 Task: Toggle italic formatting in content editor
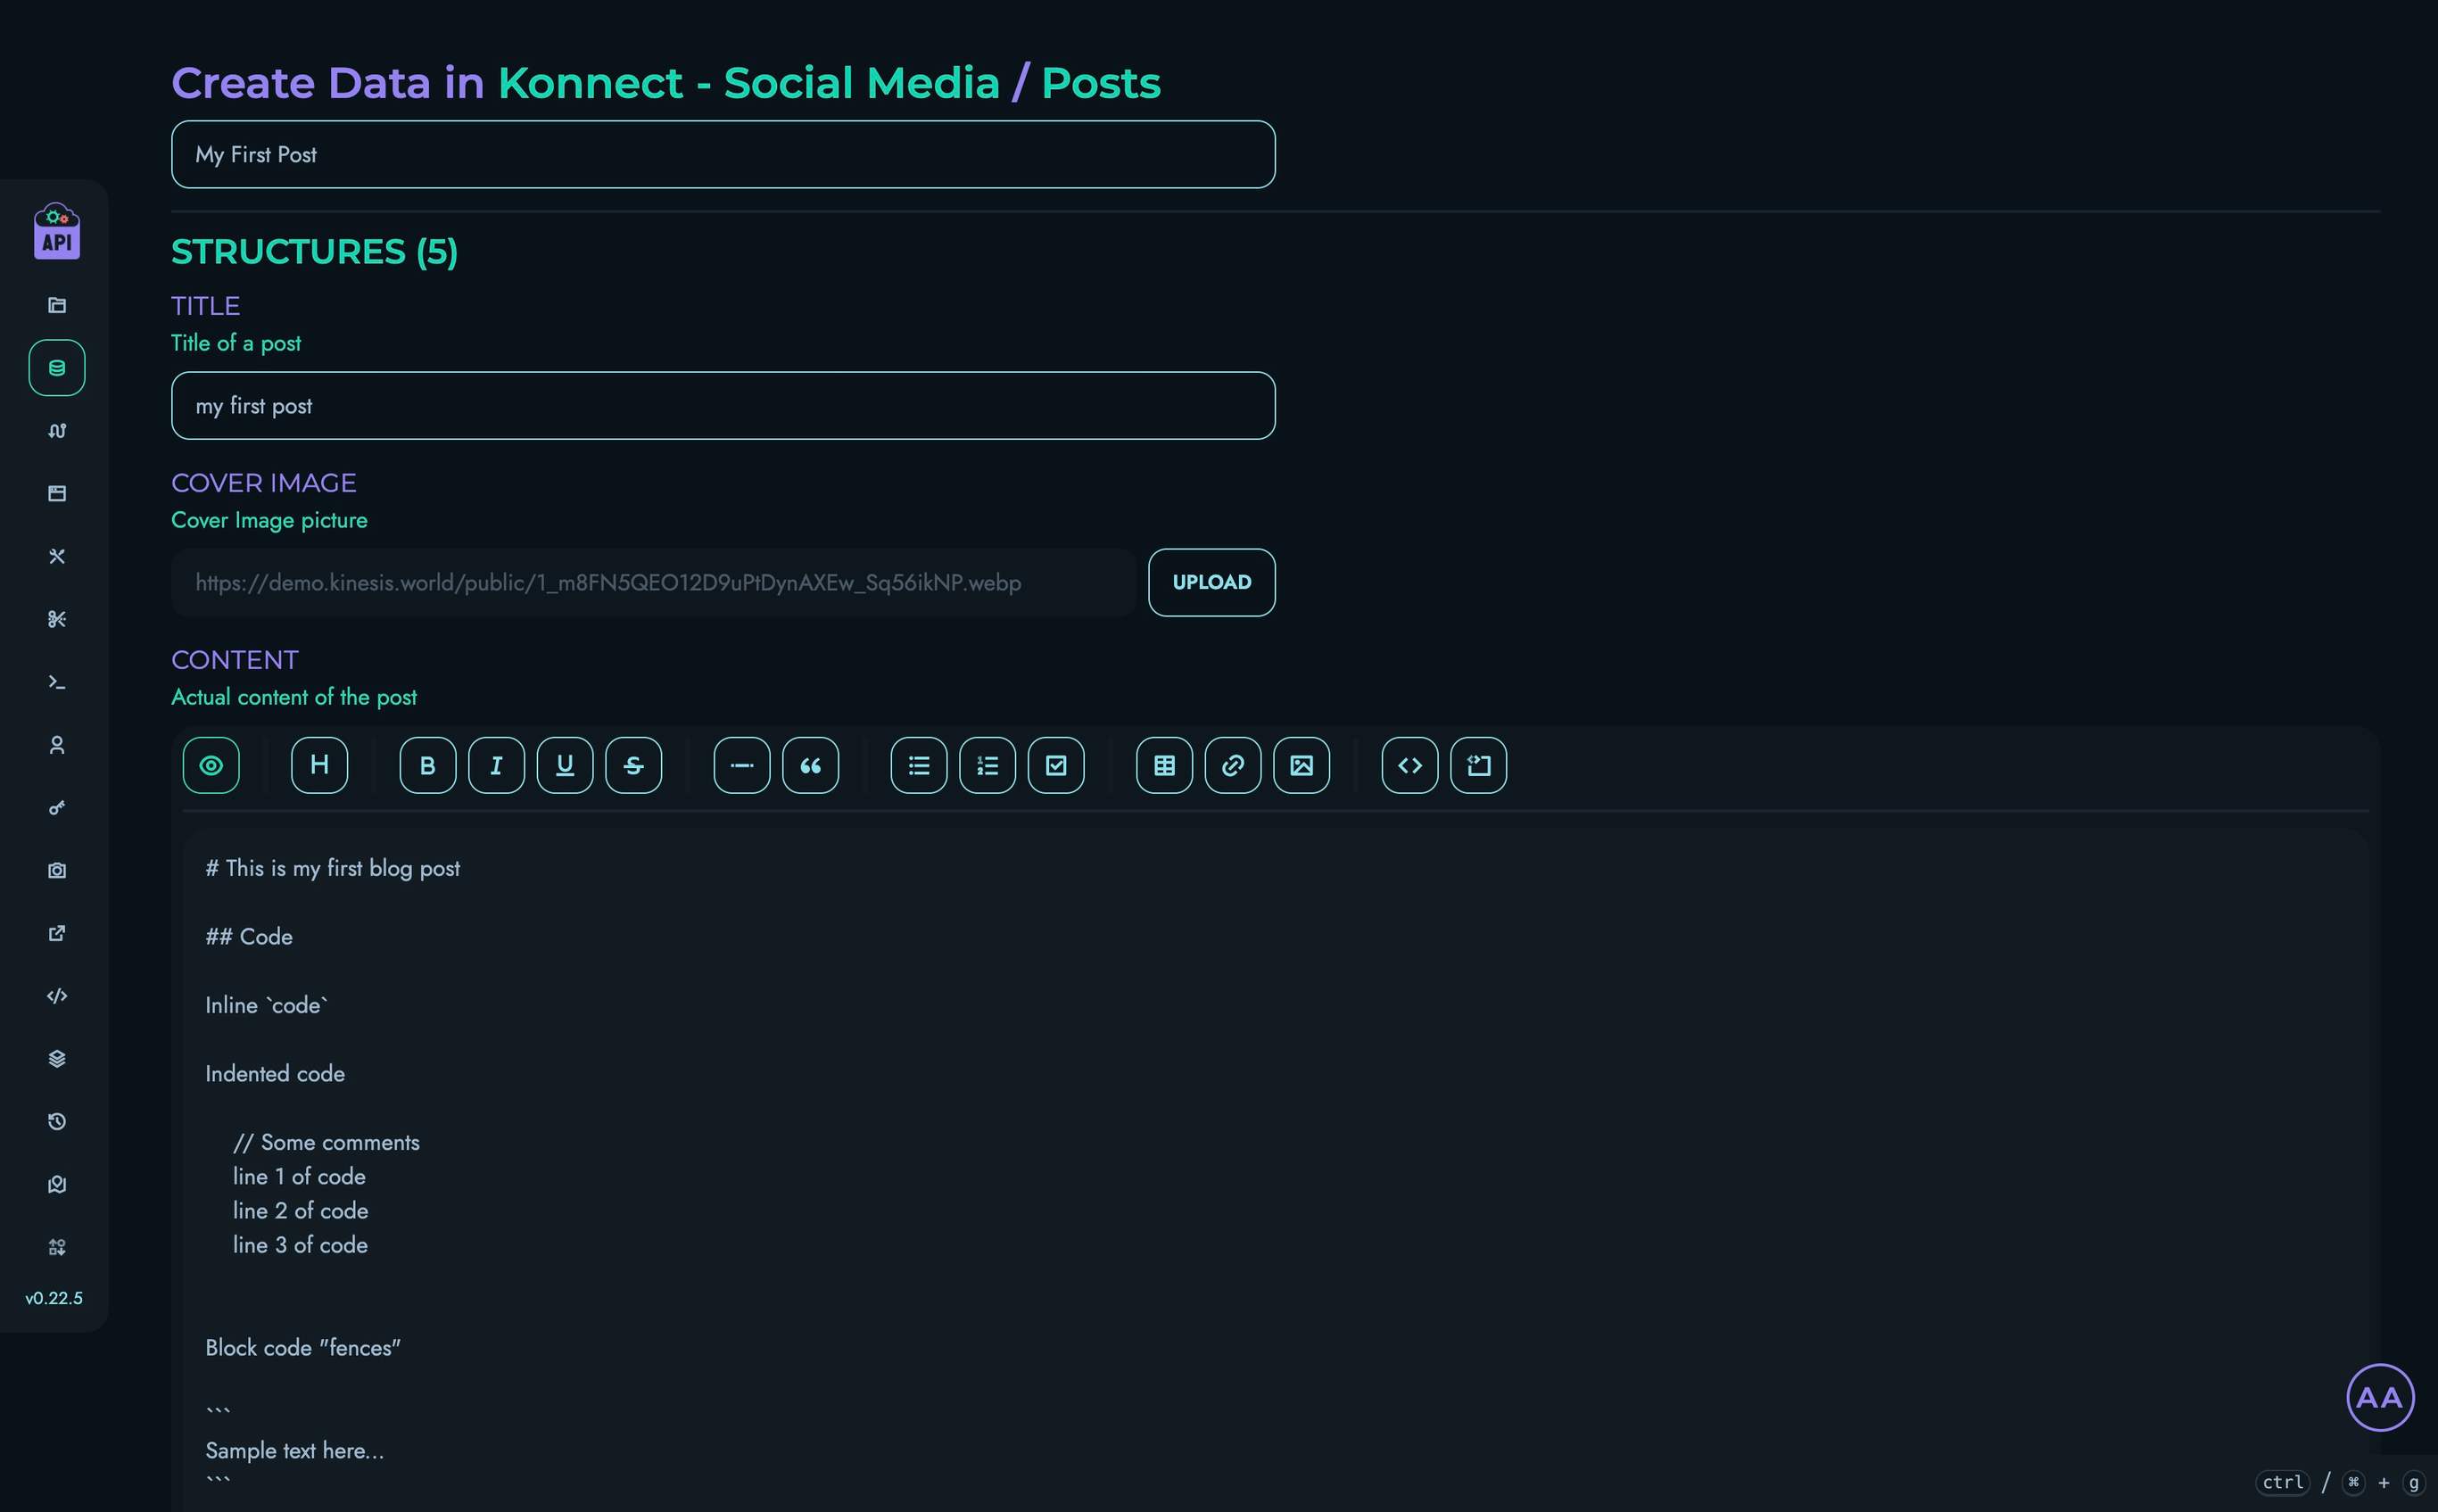click(496, 765)
